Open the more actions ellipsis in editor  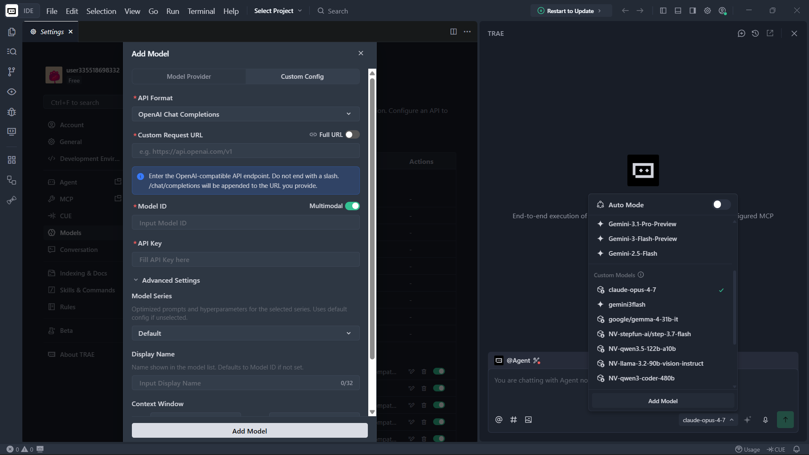point(467,32)
